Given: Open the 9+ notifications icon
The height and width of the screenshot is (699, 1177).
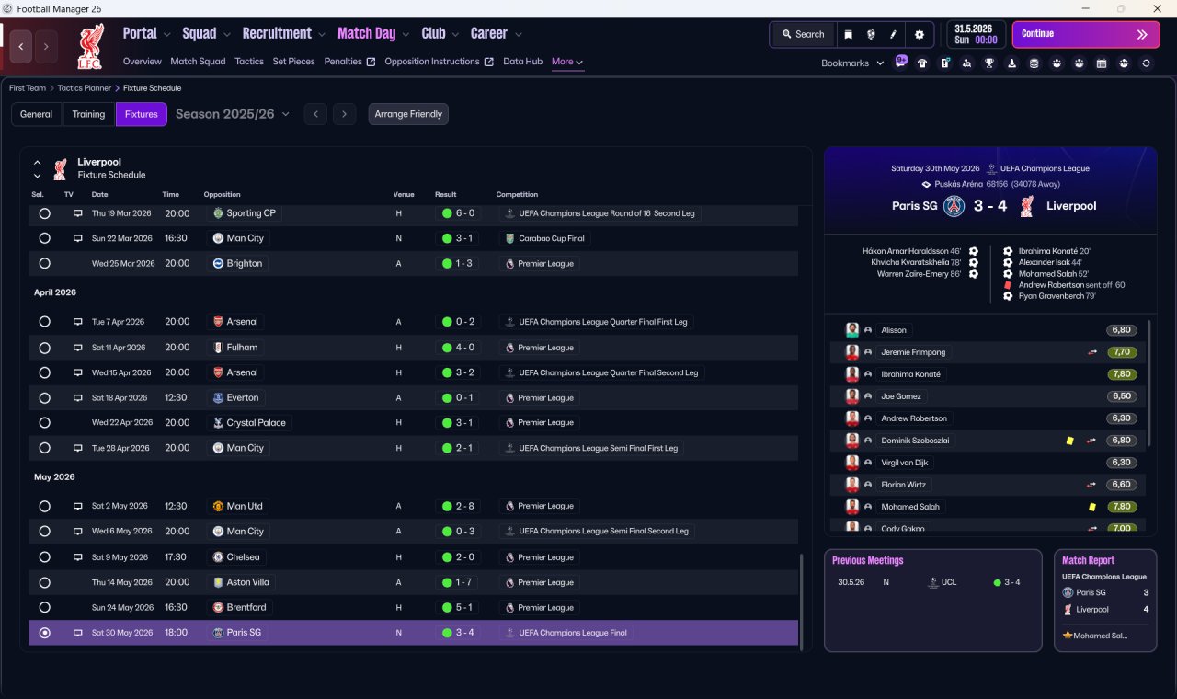Looking at the screenshot, I should coord(901,62).
